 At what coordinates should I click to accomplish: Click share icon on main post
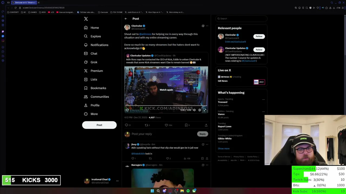(x=206, y=125)
